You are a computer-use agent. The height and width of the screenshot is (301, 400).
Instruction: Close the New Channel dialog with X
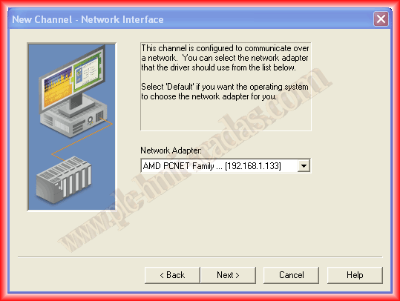(x=381, y=19)
